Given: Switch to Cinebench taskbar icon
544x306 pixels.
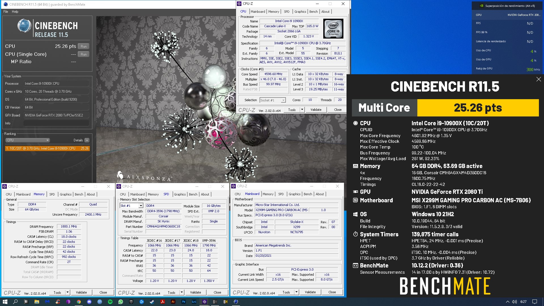Looking at the screenshot, I should point(236,302).
